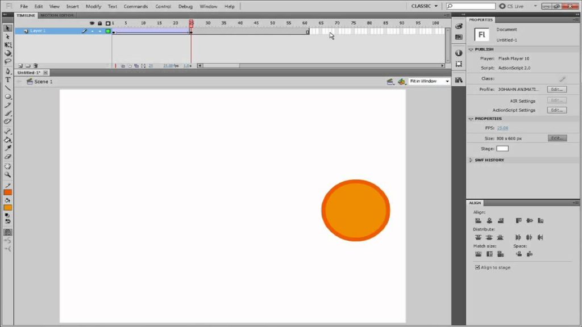Viewport: 582px width, 327px height.
Task: Click Edit button next to Profile
Action: (x=557, y=89)
